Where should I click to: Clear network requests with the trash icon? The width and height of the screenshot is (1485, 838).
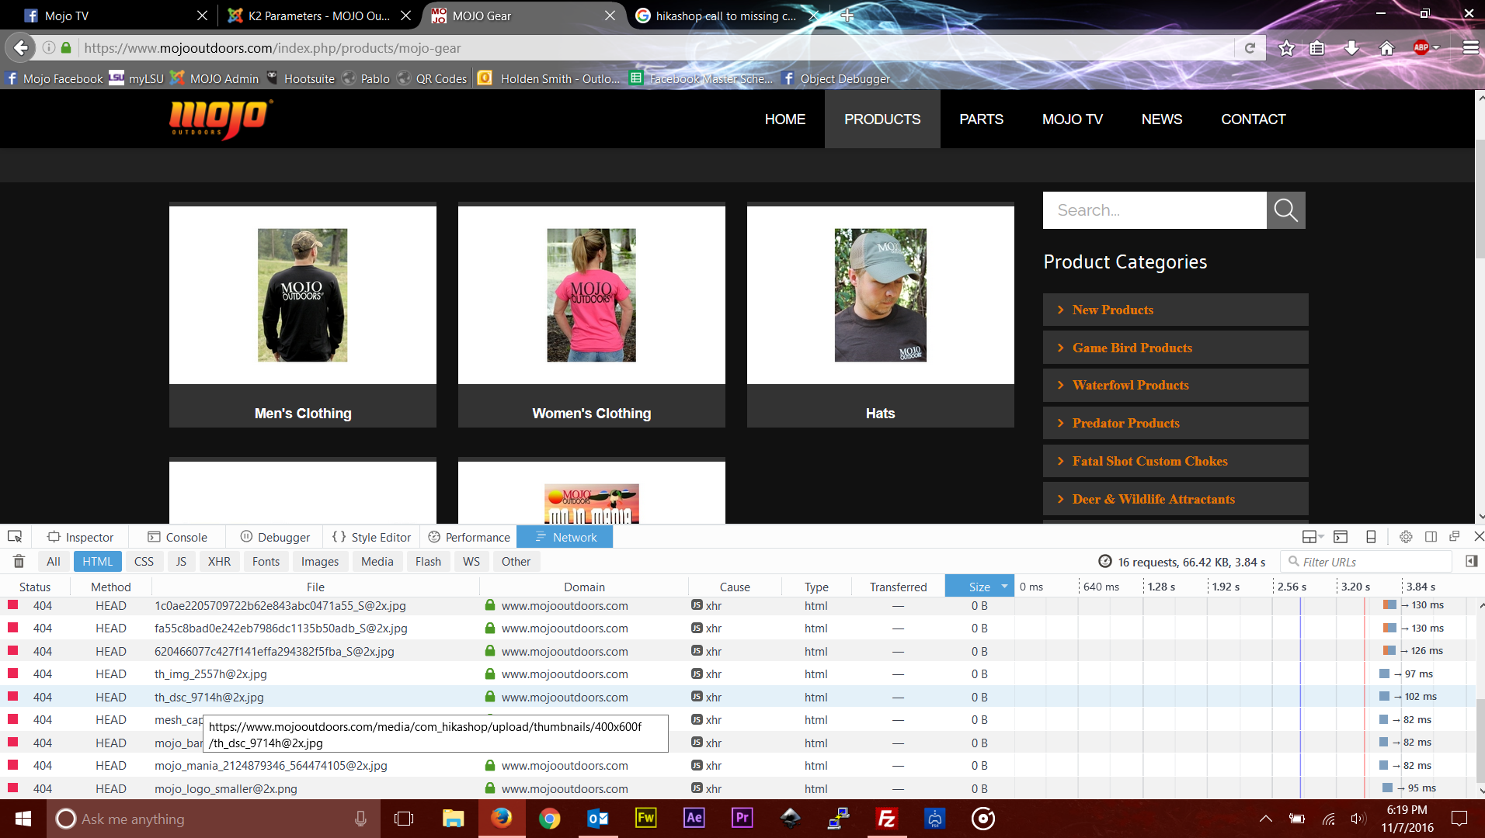pos(19,562)
